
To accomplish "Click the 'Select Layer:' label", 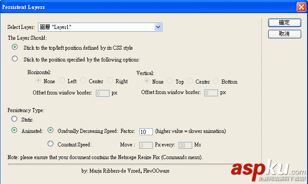I will point(21,27).
